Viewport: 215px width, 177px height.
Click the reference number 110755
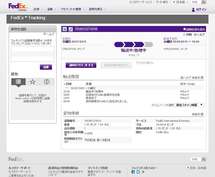click(x=88, y=133)
